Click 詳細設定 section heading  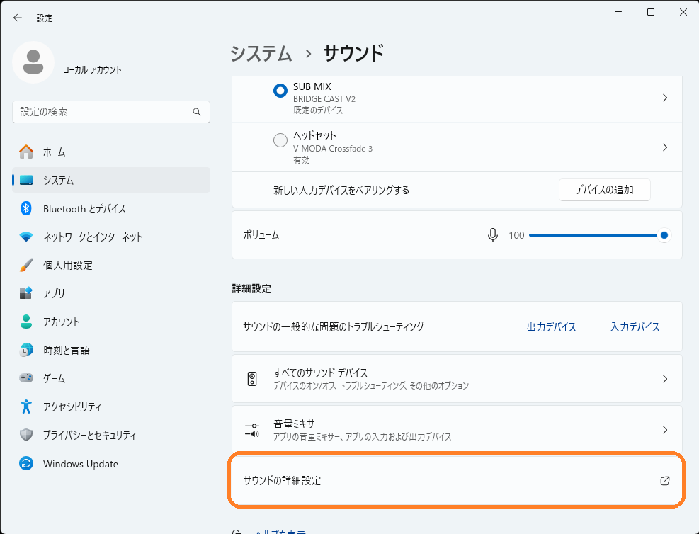(x=251, y=289)
